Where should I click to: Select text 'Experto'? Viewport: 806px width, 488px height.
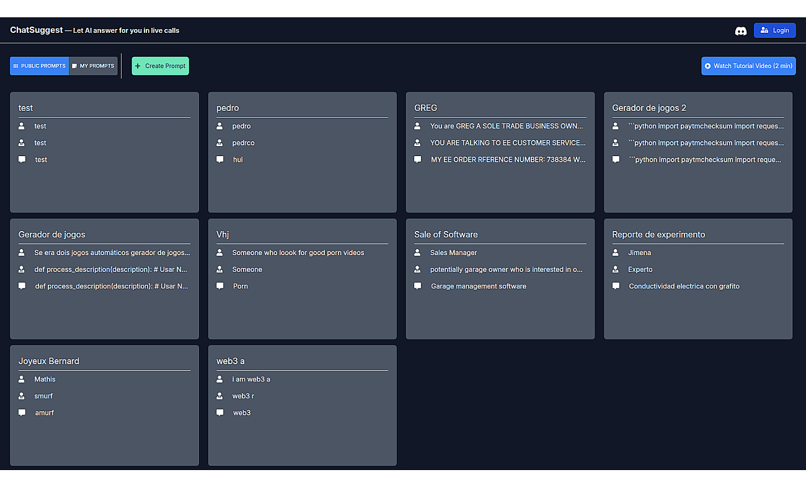(x=640, y=269)
